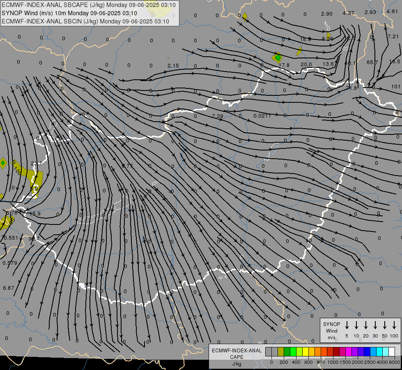Click the 400 tick label on the CAPE scale

[296, 362]
